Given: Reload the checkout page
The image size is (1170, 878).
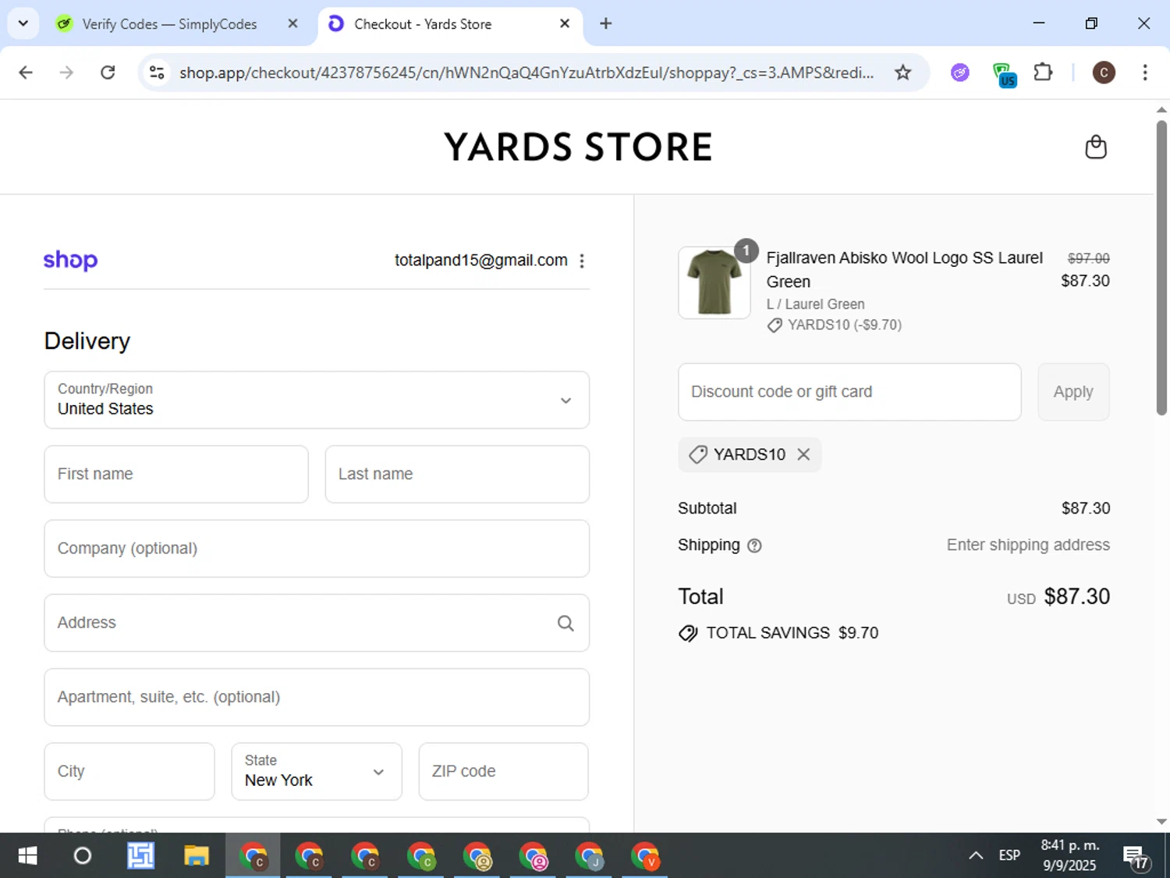Looking at the screenshot, I should tap(108, 73).
